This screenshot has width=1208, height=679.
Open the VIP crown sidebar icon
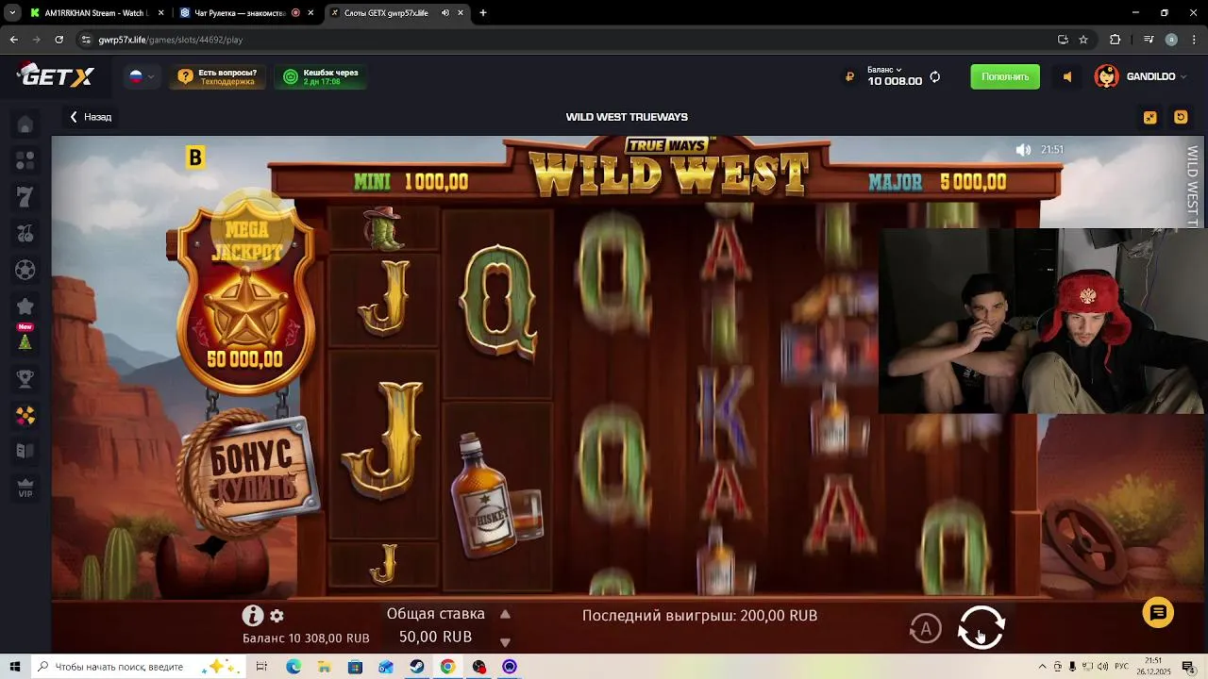point(25,488)
